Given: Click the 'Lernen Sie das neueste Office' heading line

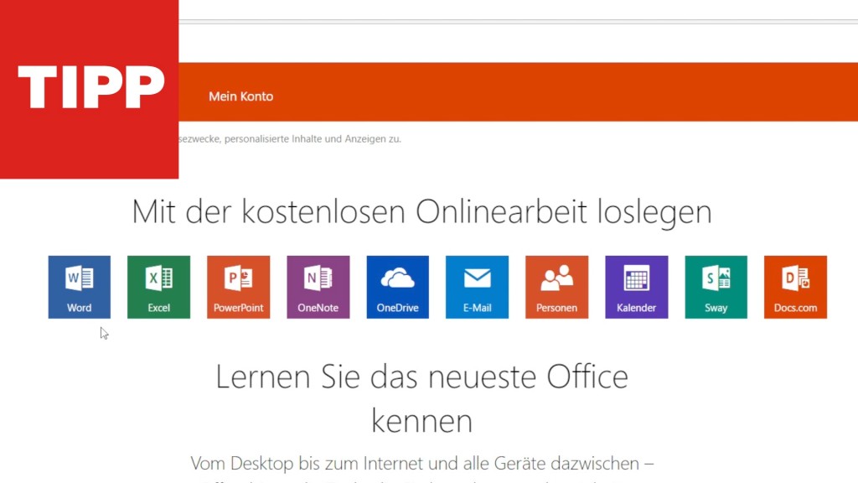Looking at the screenshot, I should tap(421, 377).
